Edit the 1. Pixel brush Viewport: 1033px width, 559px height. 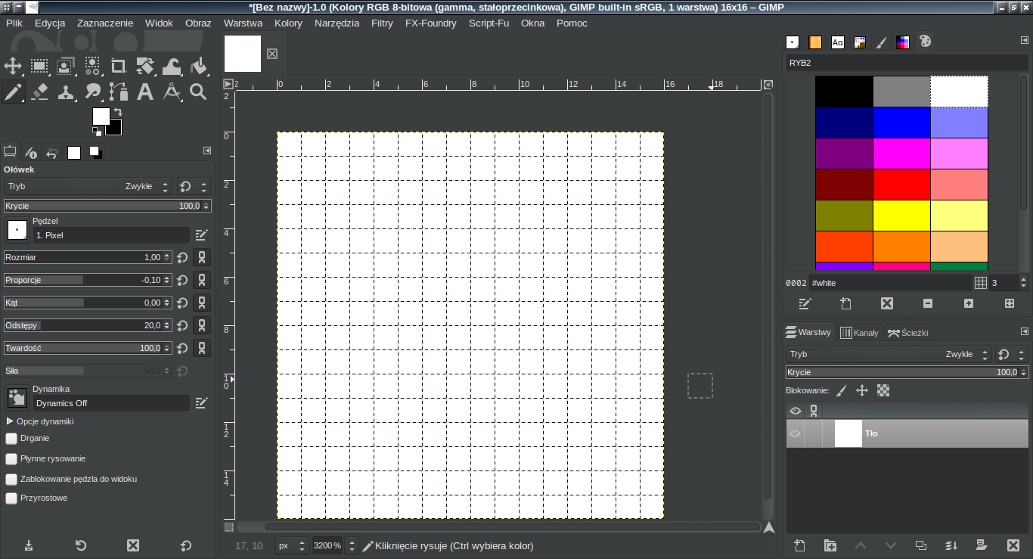point(201,235)
